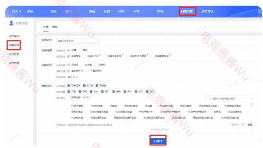Select the 自然日 time period radio
The width and height of the screenshot is (263, 148).
tap(69, 65)
